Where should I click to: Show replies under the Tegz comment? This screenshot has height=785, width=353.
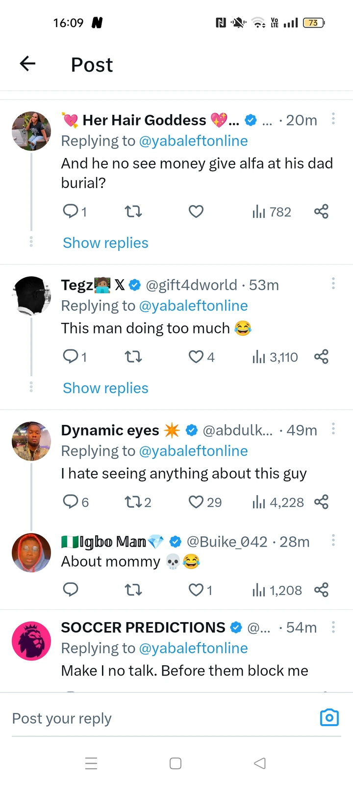(105, 388)
